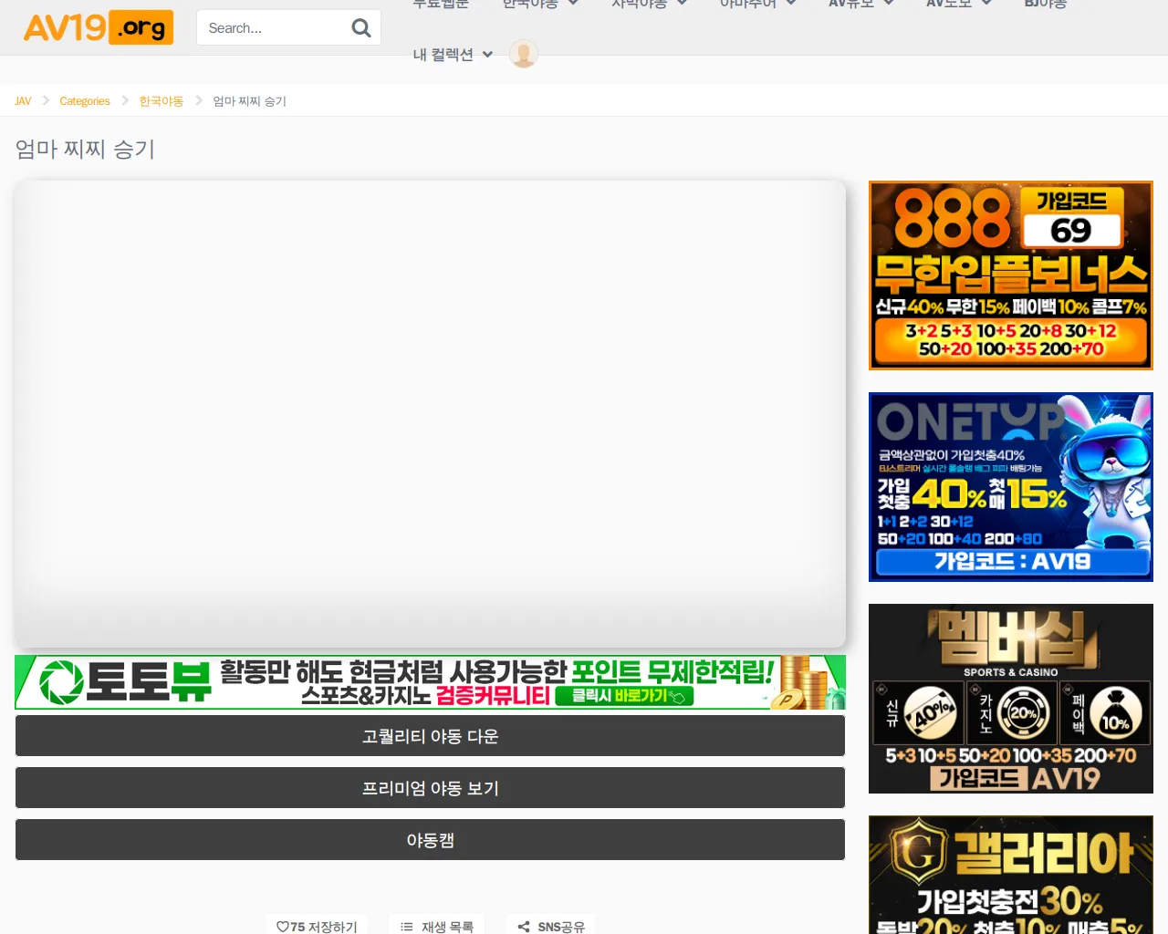Expand the AV도호 menu dropdown arrow
Viewport: 1168px width, 934px height.
[986, 4]
